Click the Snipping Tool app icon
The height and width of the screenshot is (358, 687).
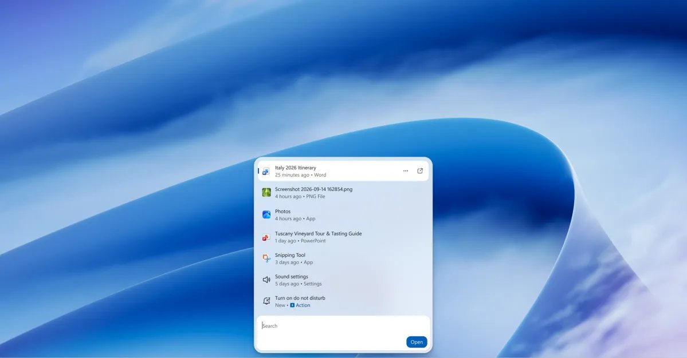pos(266,258)
